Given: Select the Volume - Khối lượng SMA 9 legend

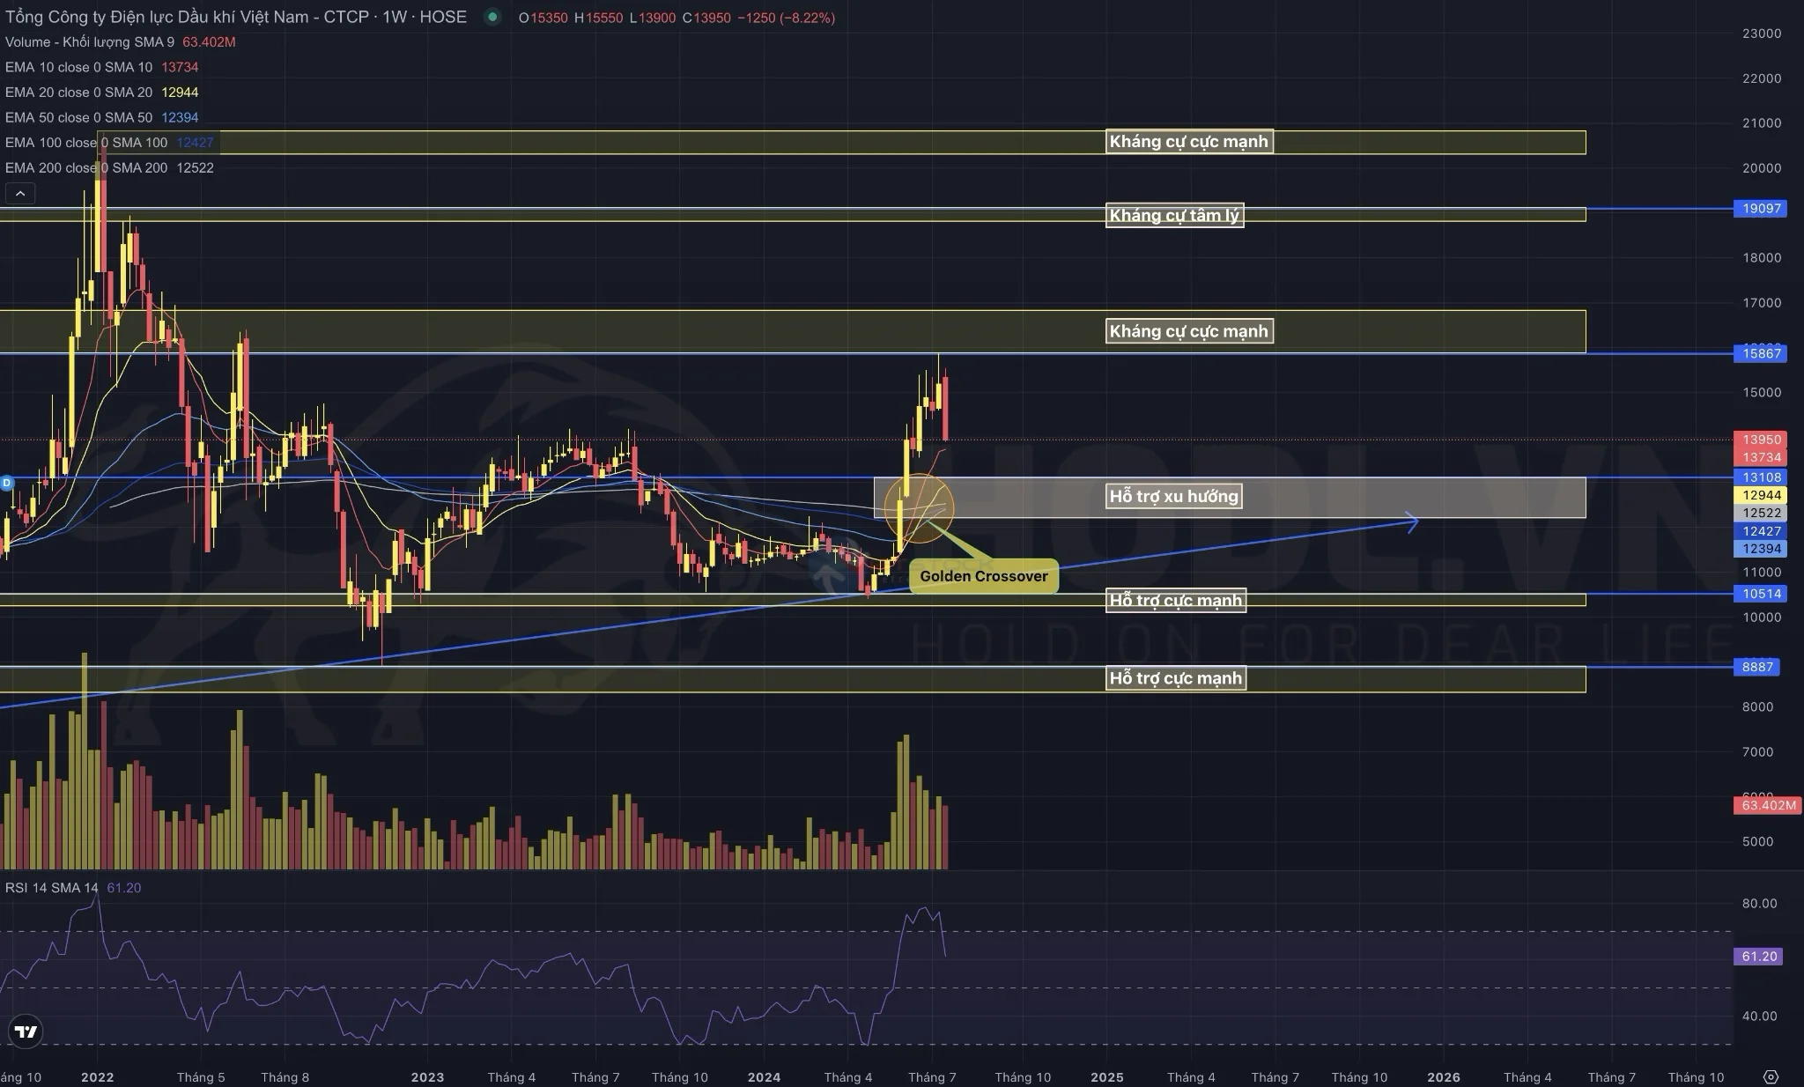Looking at the screenshot, I should [89, 41].
